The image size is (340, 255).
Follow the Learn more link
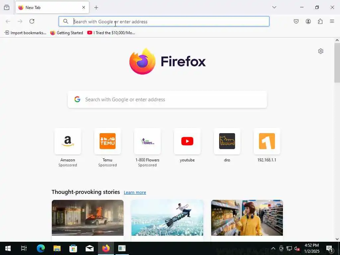click(x=135, y=193)
